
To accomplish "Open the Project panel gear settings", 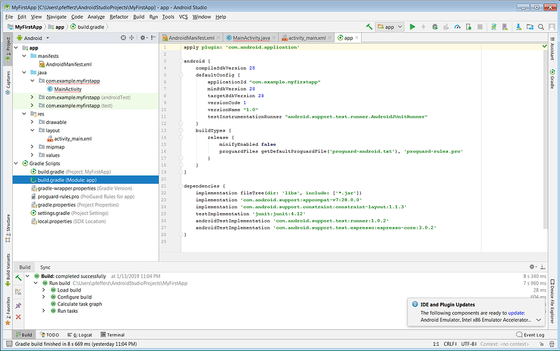I will 143,38.
